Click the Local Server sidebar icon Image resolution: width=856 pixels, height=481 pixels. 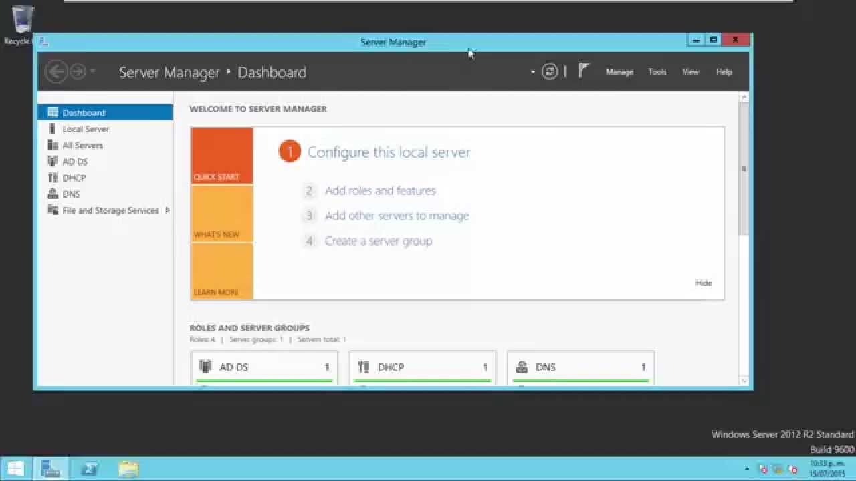53,128
